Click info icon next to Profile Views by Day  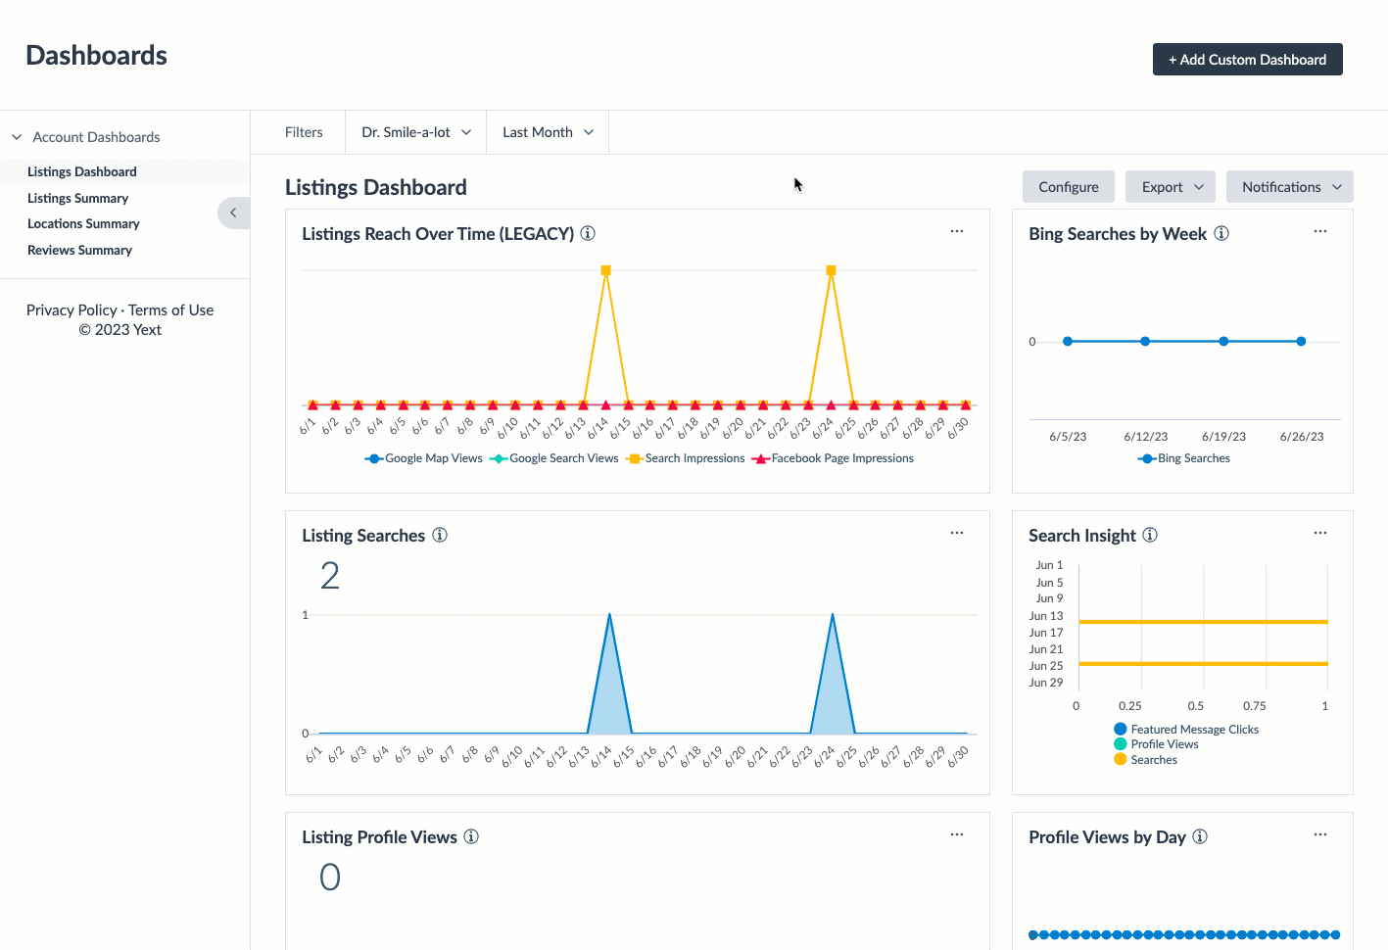(1200, 836)
